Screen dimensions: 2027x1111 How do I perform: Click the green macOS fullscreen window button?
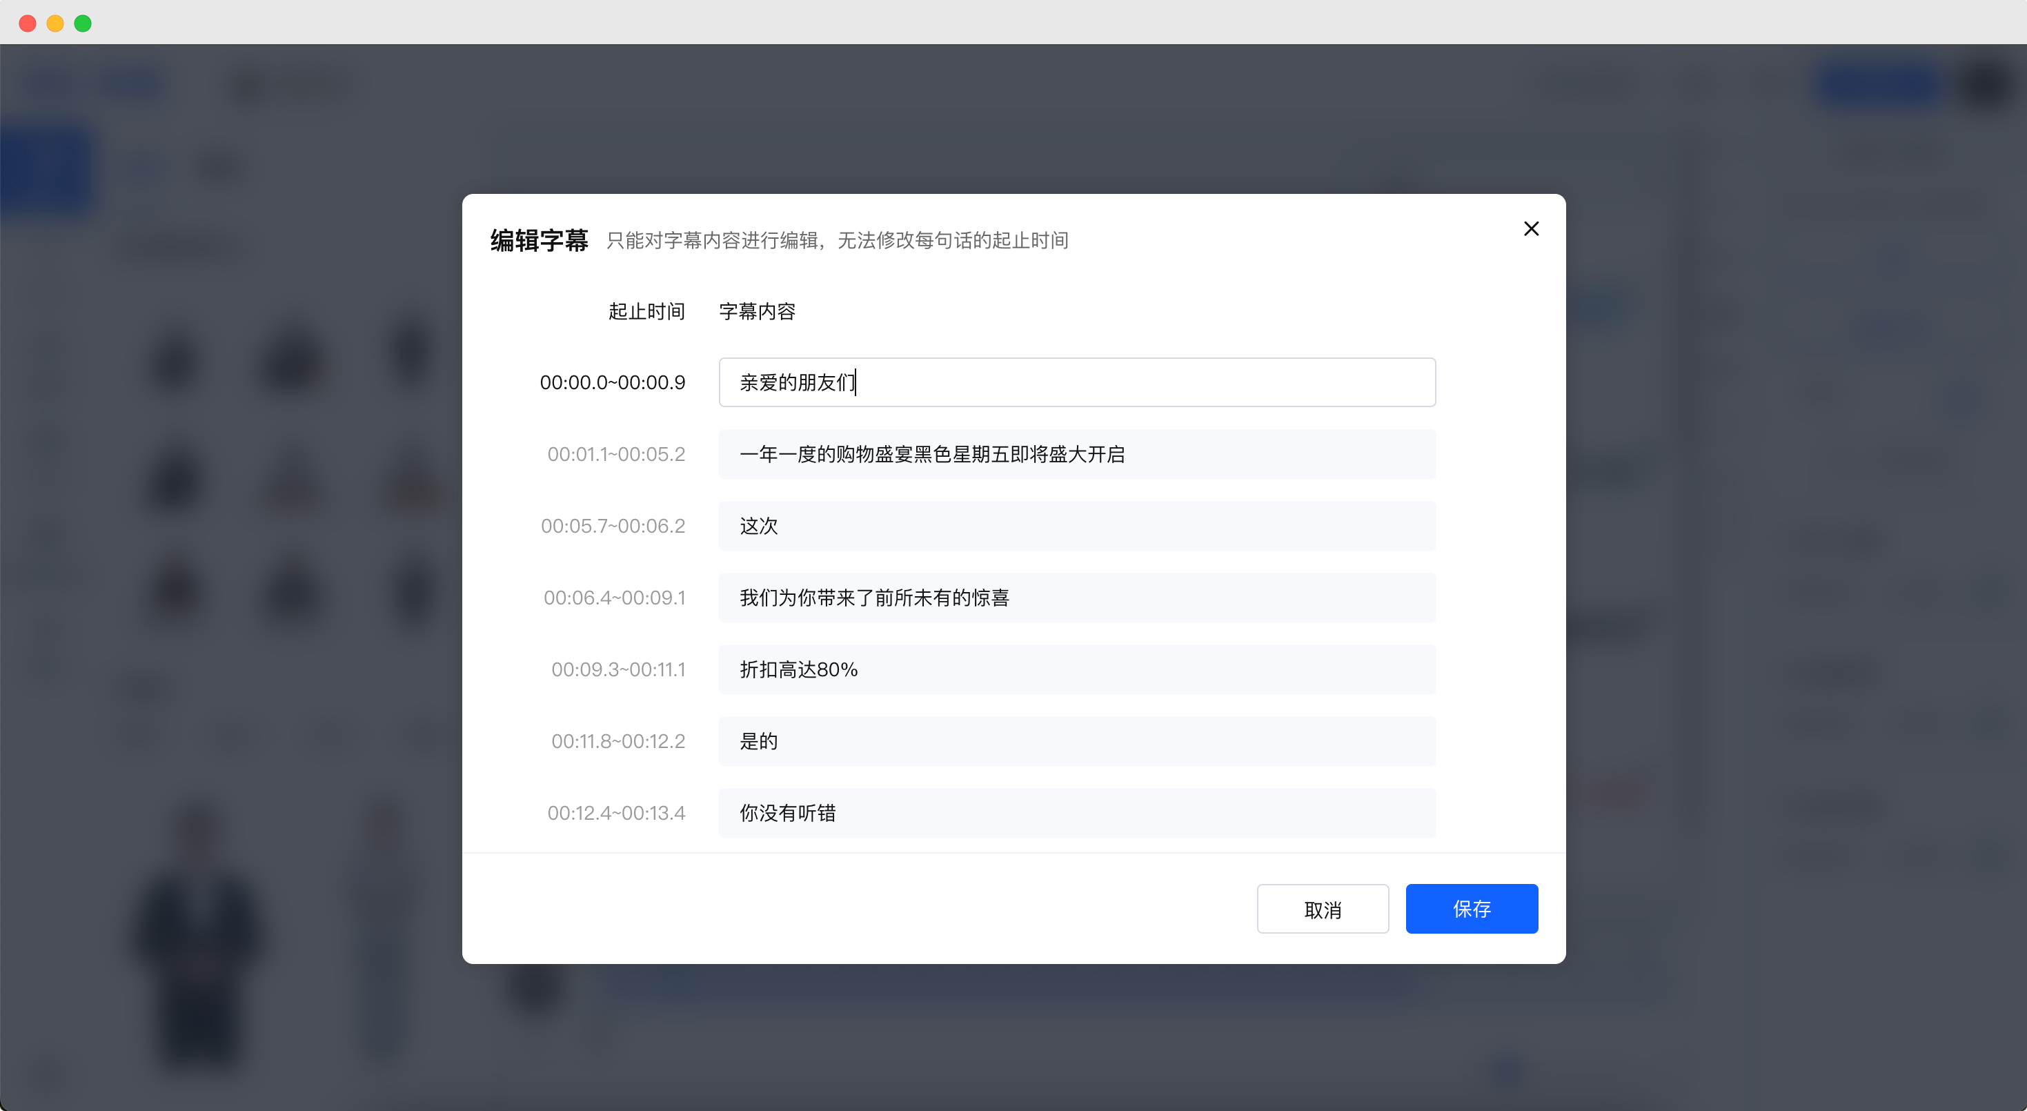click(x=83, y=23)
